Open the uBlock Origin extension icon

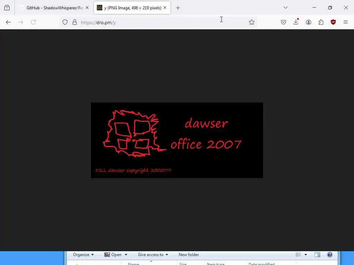333,22
